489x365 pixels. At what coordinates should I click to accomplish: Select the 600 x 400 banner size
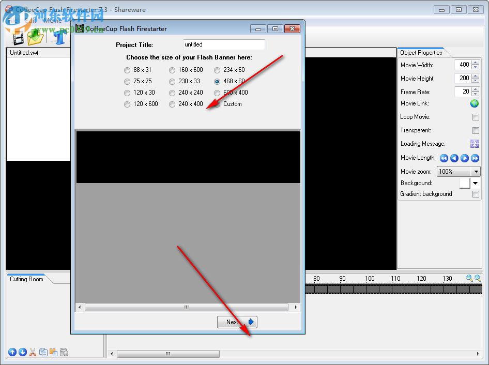tap(217, 93)
